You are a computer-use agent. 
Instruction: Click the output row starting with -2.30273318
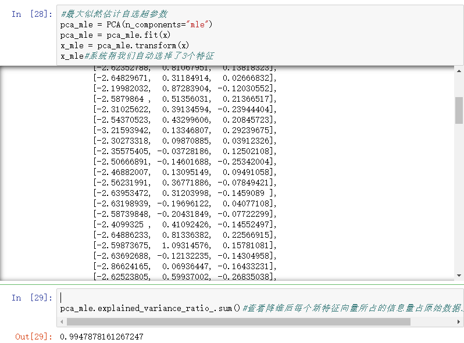pyautogui.click(x=185, y=141)
